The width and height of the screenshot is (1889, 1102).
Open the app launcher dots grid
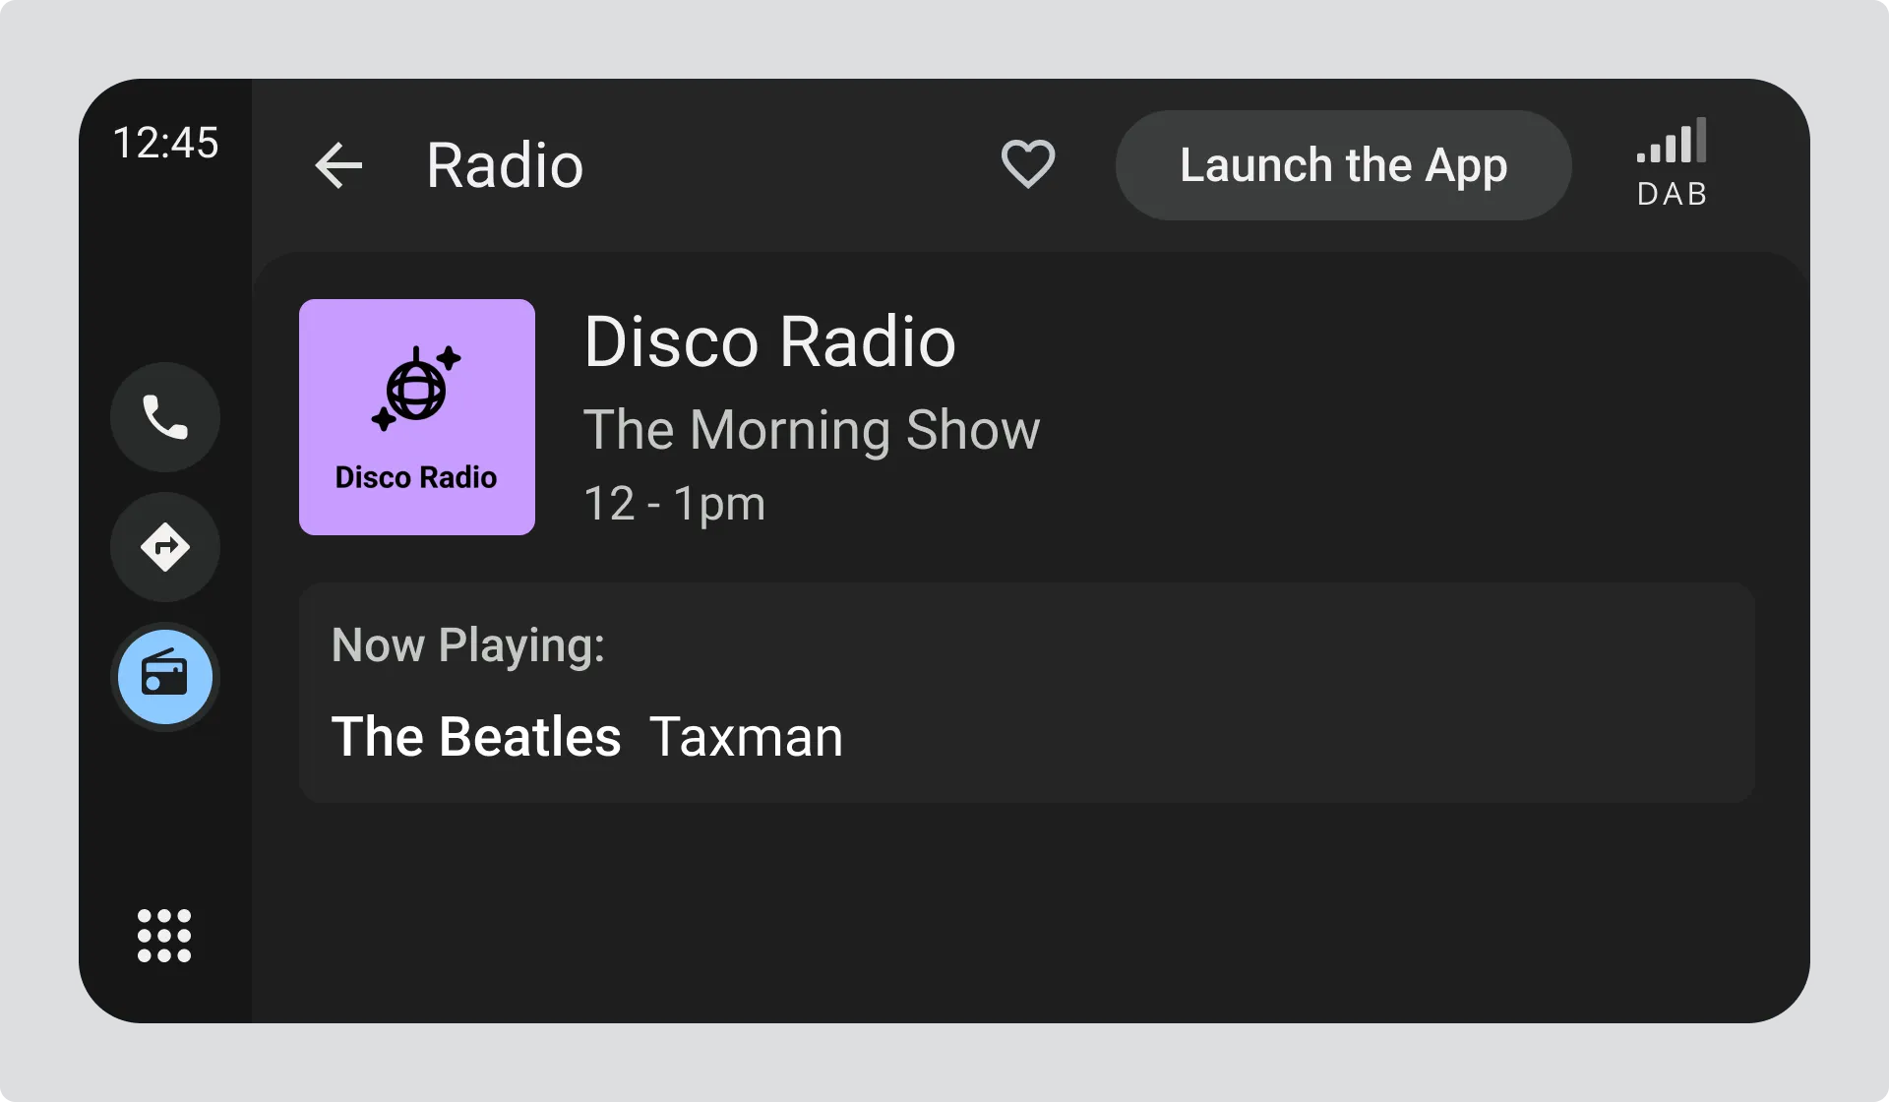coord(164,935)
